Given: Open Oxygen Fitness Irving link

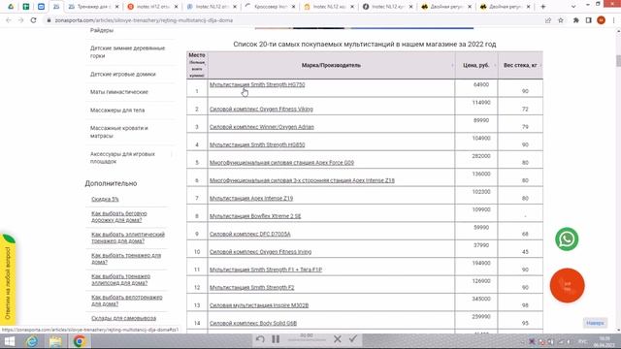Looking at the screenshot, I should [260, 252].
